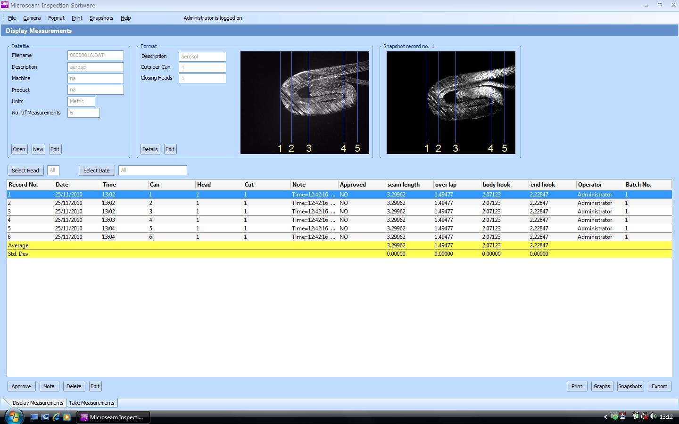679x424 pixels.
Task: Click the Microseam title bar app icon
Action: [x=5, y=5]
